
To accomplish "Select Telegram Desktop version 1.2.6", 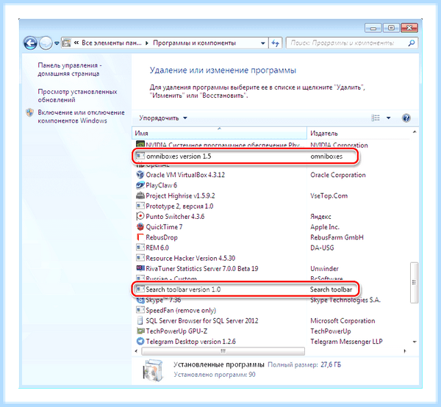I will pyautogui.click(x=190, y=342).
